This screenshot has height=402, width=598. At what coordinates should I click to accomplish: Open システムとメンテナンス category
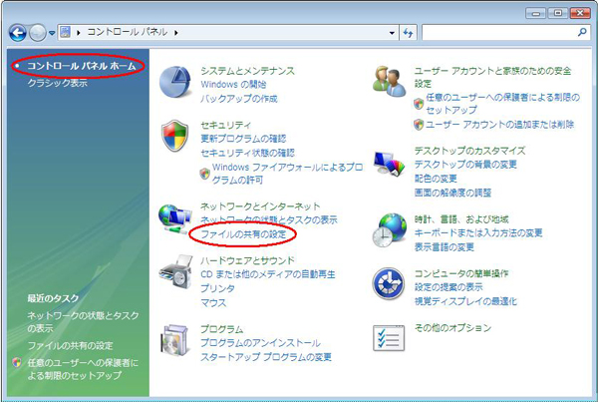pos(247,71)
